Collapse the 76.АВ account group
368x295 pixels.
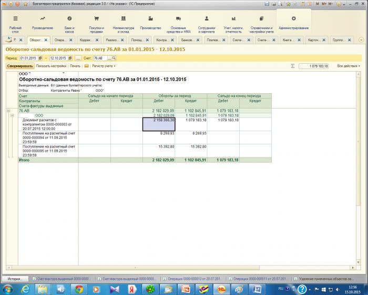pos(8,111)
